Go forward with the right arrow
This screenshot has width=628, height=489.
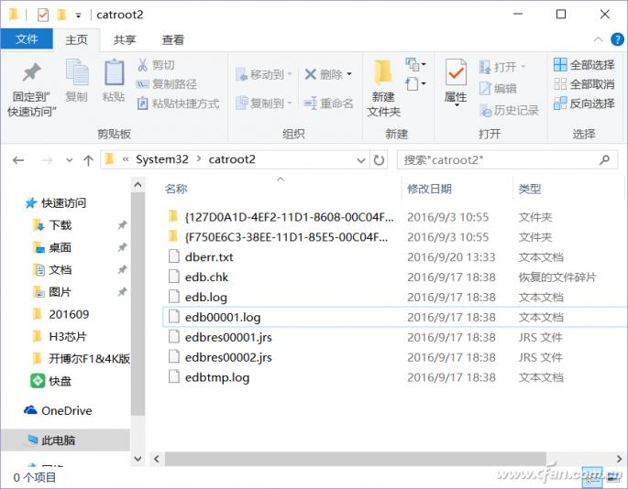click(47, 160)
